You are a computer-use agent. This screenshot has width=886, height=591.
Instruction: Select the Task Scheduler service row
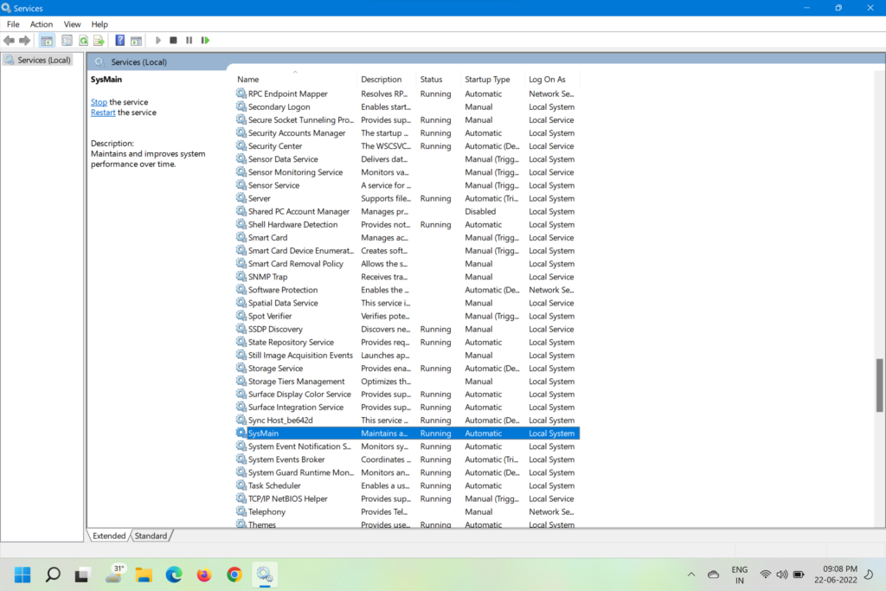[x=274, y=486]
